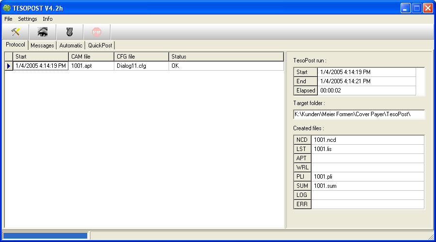
Task: Select the row arrow indicator for 1001.apt
Action: pos(9,66)
